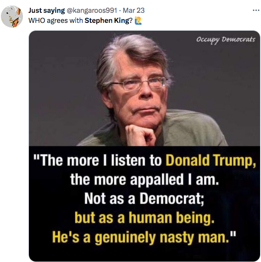Click "He's a genuinely nasty man." line
This screenshot has height=262, width=261.
click(144, 237)
